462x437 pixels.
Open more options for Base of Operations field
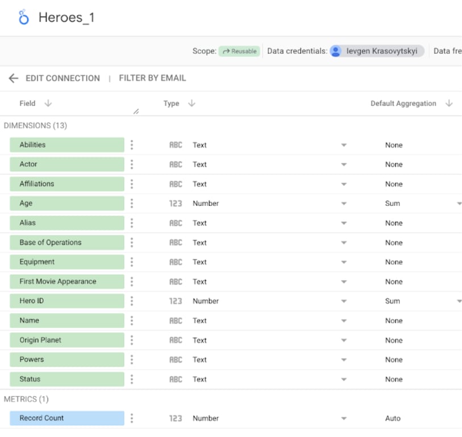(x=132, y=242)
